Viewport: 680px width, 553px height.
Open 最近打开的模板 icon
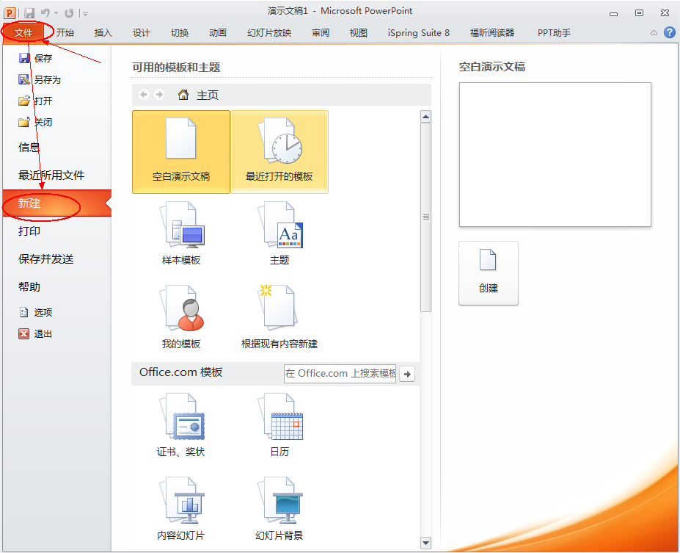pos(279,151)
